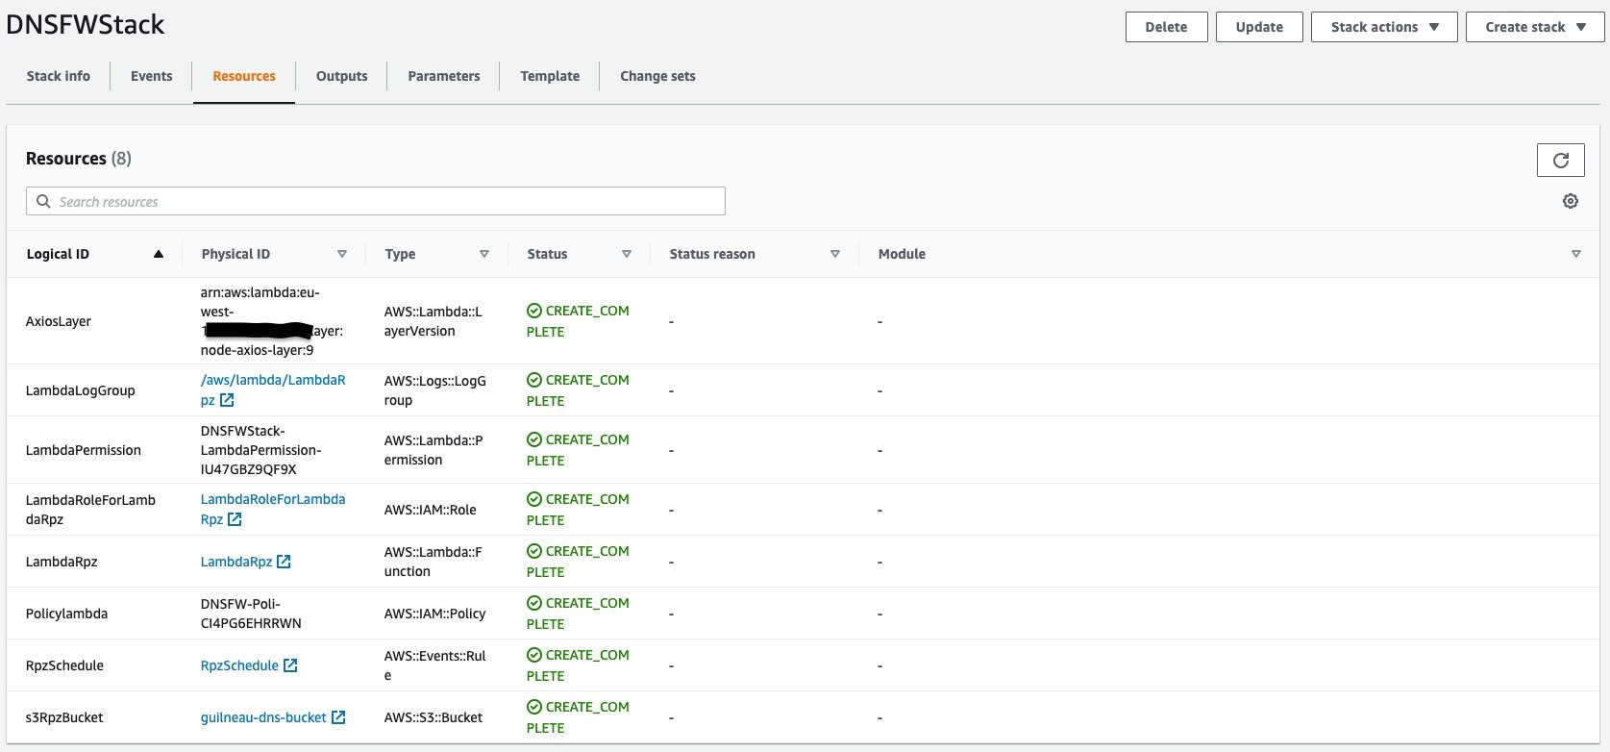Sort by Module column arrow
This screenshot has height=752, width=1610.
tap(1576, 254)
